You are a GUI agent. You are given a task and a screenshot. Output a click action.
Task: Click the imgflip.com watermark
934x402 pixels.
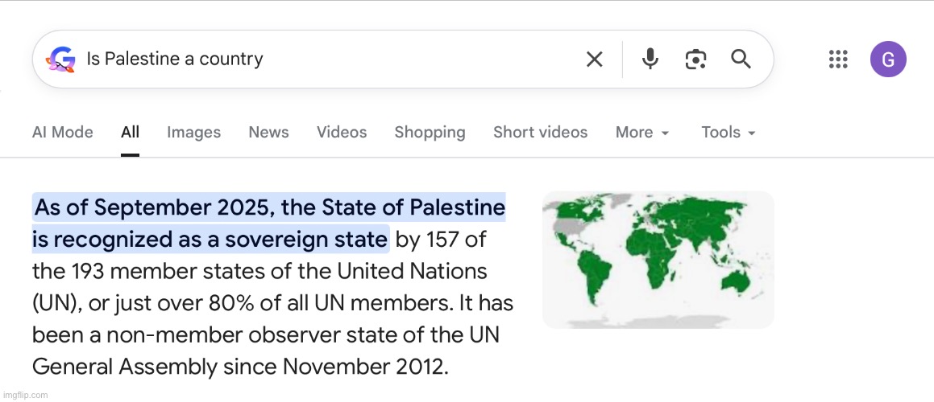24,395
